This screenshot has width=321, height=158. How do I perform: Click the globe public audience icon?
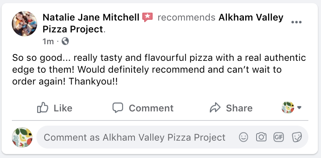(x=65, y=41)
